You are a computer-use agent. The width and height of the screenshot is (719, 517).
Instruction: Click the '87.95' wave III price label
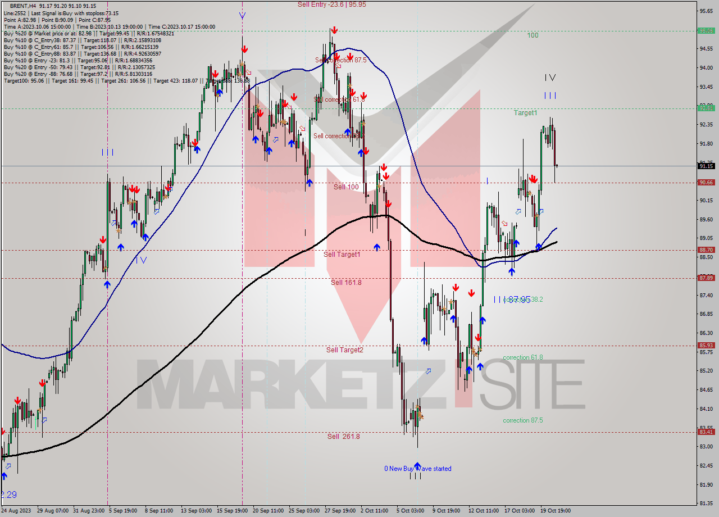[520, 300]
